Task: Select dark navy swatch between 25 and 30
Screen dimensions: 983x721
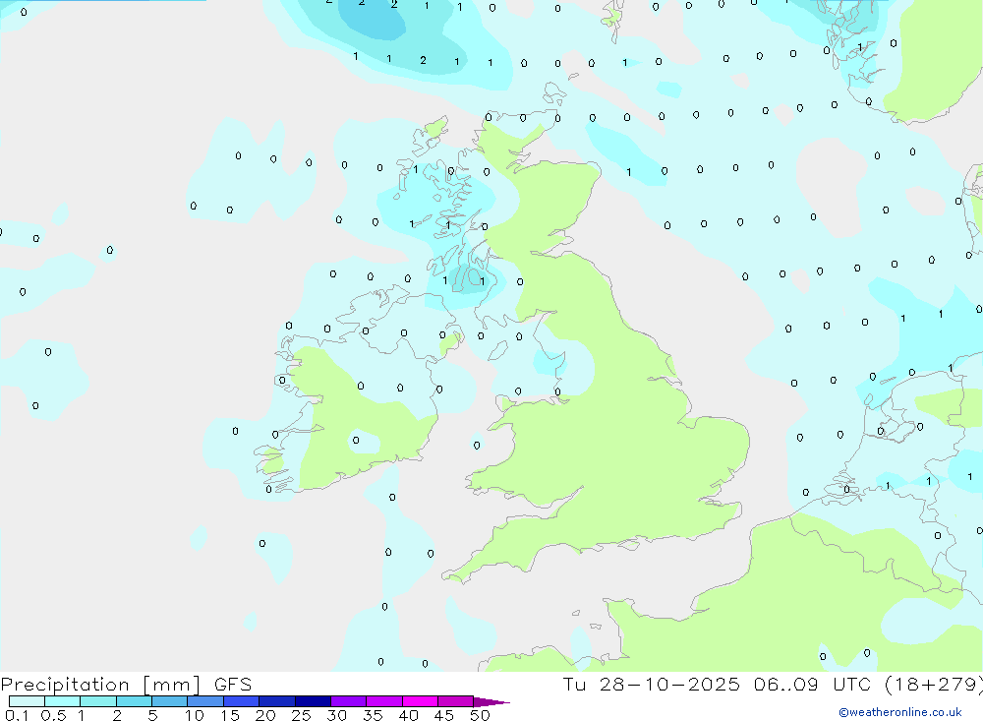Action: tap(313, 701)
